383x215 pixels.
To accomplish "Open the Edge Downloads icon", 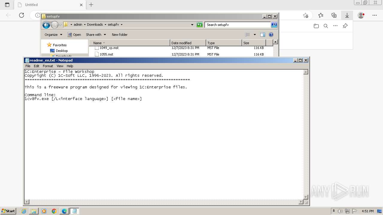I will [x=347, y=15].
